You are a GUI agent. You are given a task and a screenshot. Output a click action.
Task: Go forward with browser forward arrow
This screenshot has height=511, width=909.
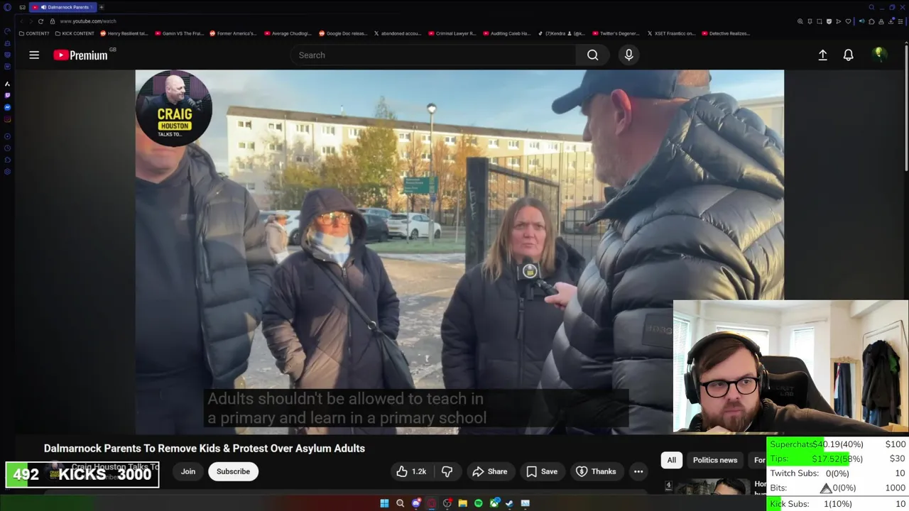[x=31, y=21]
